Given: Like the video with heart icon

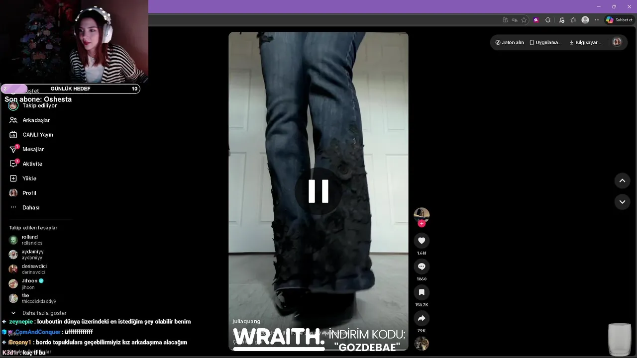Looking at the screenshot, I should pyautogui.click(x=422, y=241).
